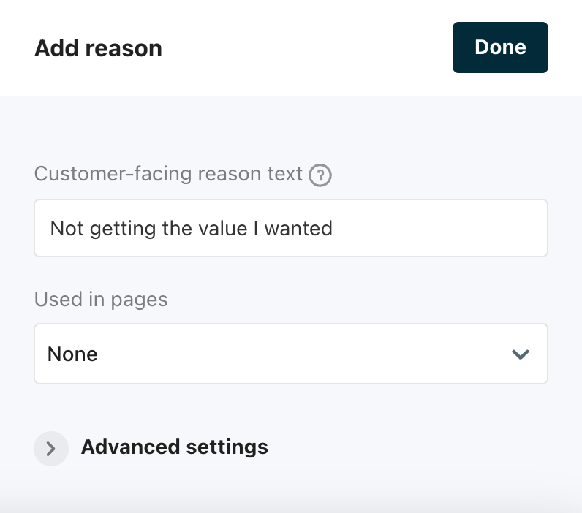This screenshot has width=582, height=513.
Task: Click the Advanced settings label text
Action: (174, 446)
